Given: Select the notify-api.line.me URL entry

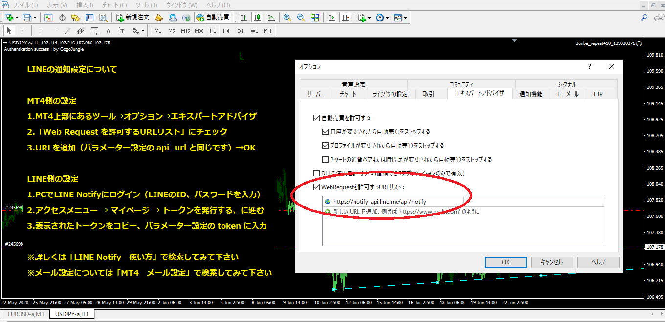Looking at the screenshot, I should (464, 201).
